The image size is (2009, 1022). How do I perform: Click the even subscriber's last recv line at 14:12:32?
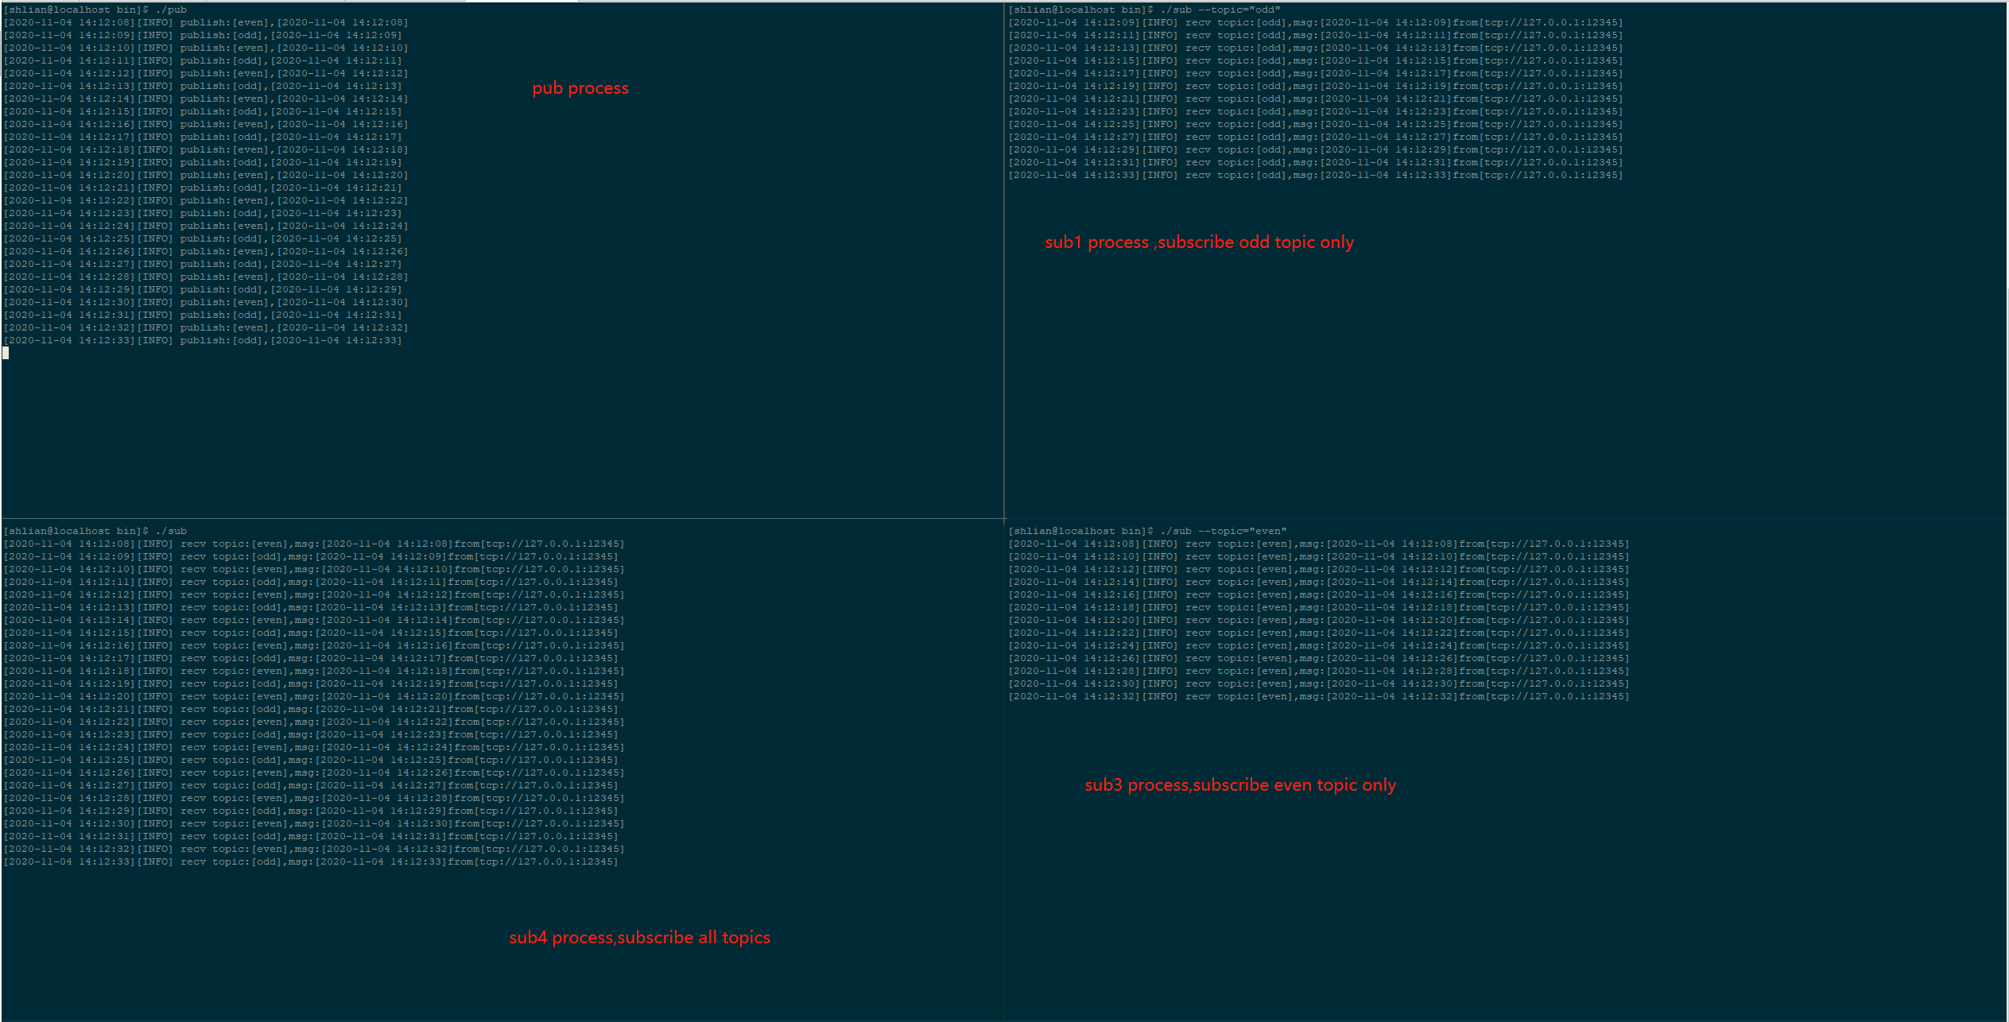[1318, 697]
